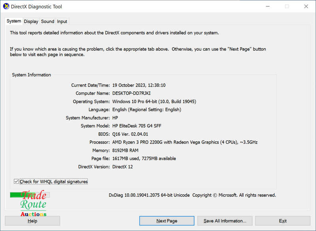The width and height of the screenshot is (316, 231).
Task: Click the BIOS value Q16 Ver. 02.04.01
Action: 130,134
